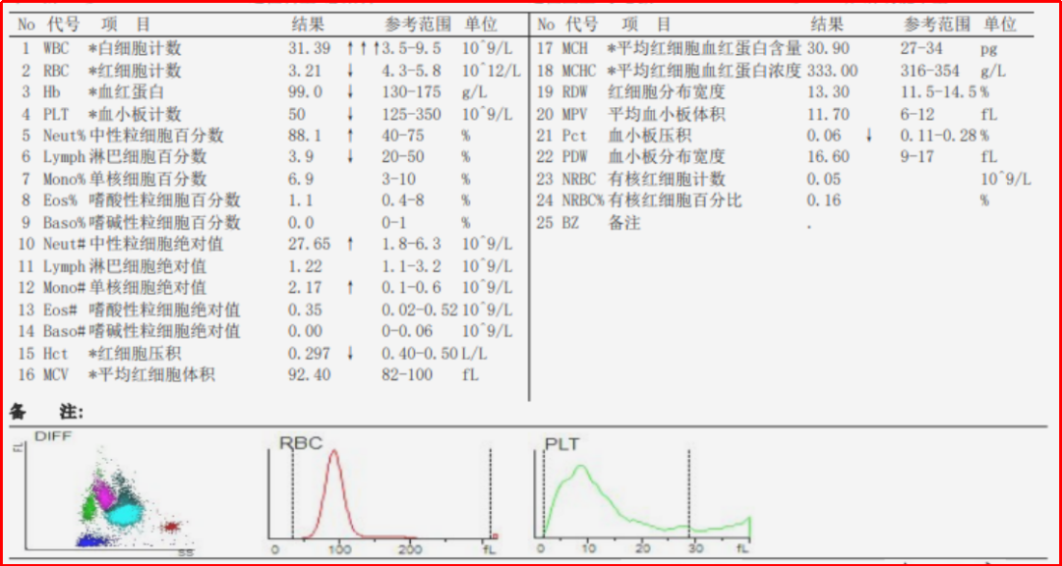
Task: Select the Mono# result 2.17
Action: point(306,288)
